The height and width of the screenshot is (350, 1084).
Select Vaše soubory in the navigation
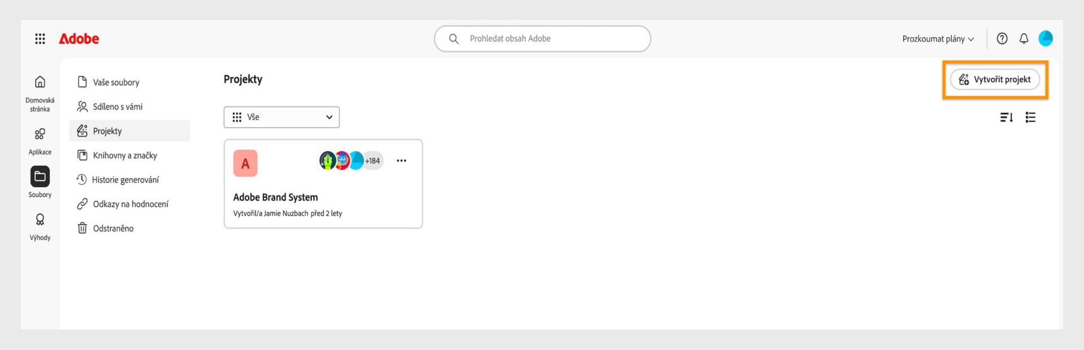116,82
